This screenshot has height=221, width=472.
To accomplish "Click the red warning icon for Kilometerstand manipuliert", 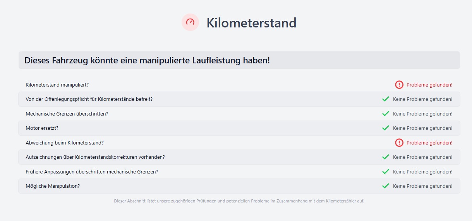I will click(x=399, y=85).
